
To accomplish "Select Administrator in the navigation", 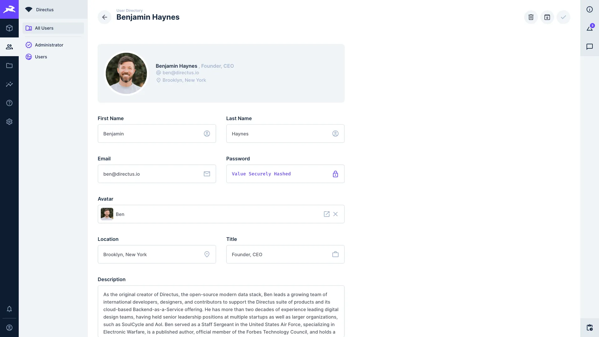I will (x=49, y=45).
